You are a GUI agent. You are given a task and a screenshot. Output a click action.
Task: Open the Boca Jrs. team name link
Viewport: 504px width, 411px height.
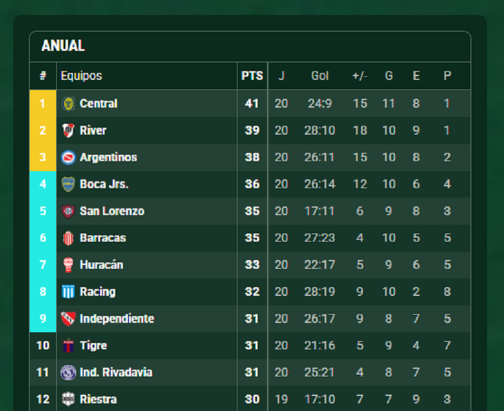(104, 184)
